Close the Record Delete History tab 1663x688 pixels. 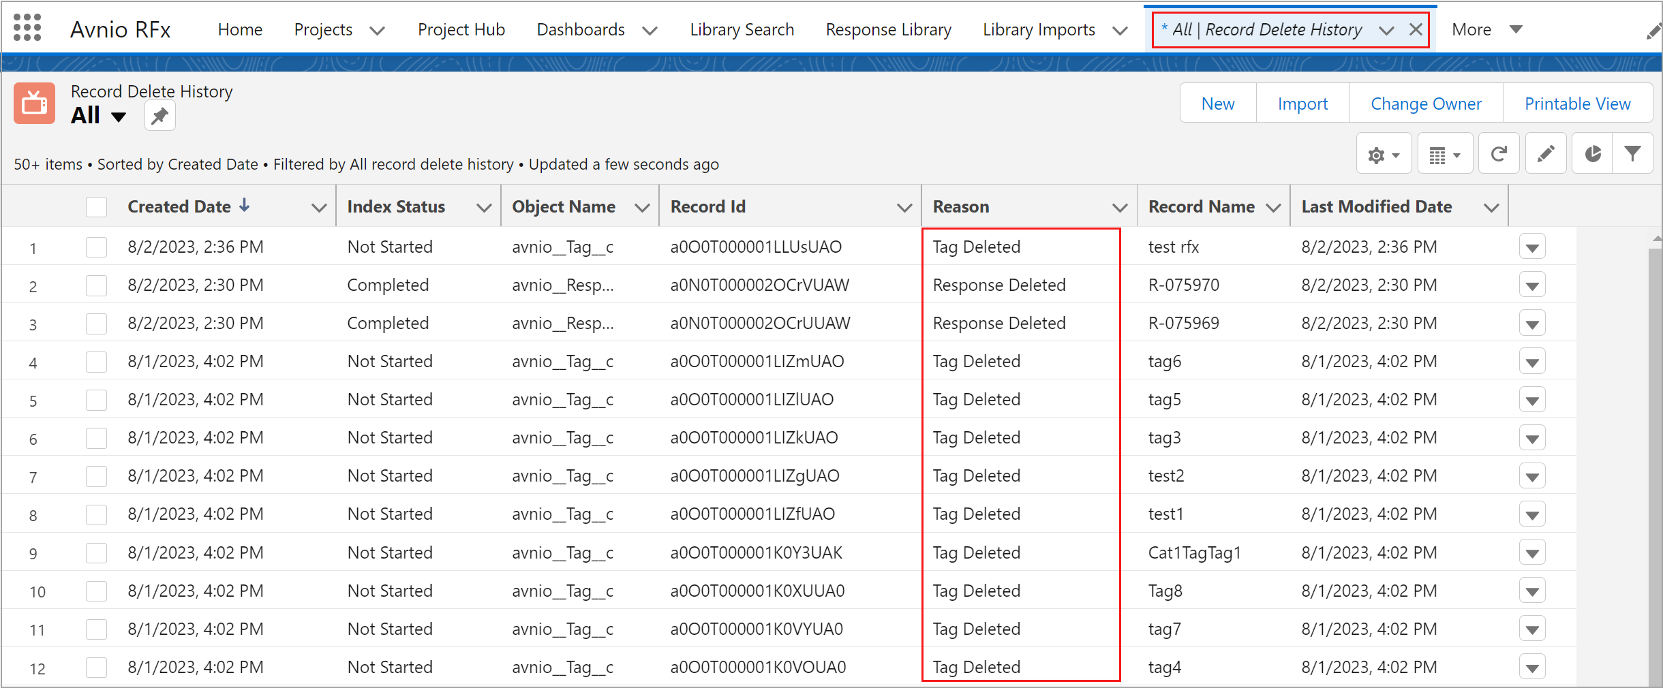[1416, 29]
